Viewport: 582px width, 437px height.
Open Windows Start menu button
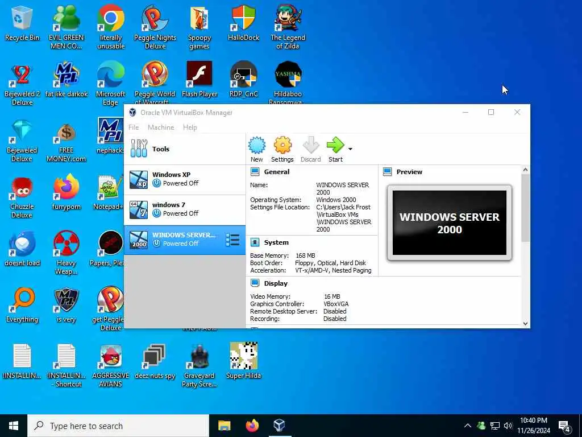pos(14,426)
